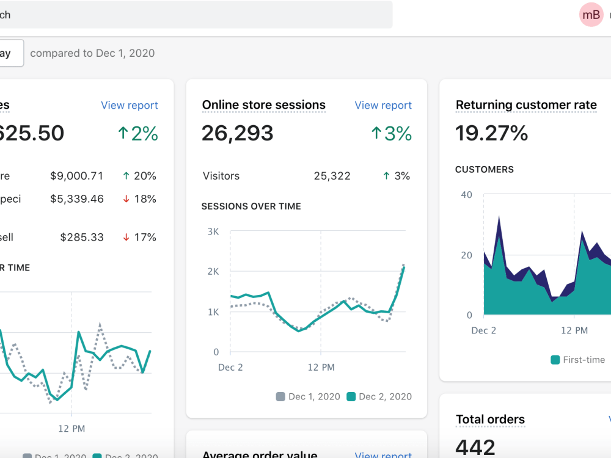Click the sessions over time line chart
Screen dimensions: 611x458
[318, 292]
